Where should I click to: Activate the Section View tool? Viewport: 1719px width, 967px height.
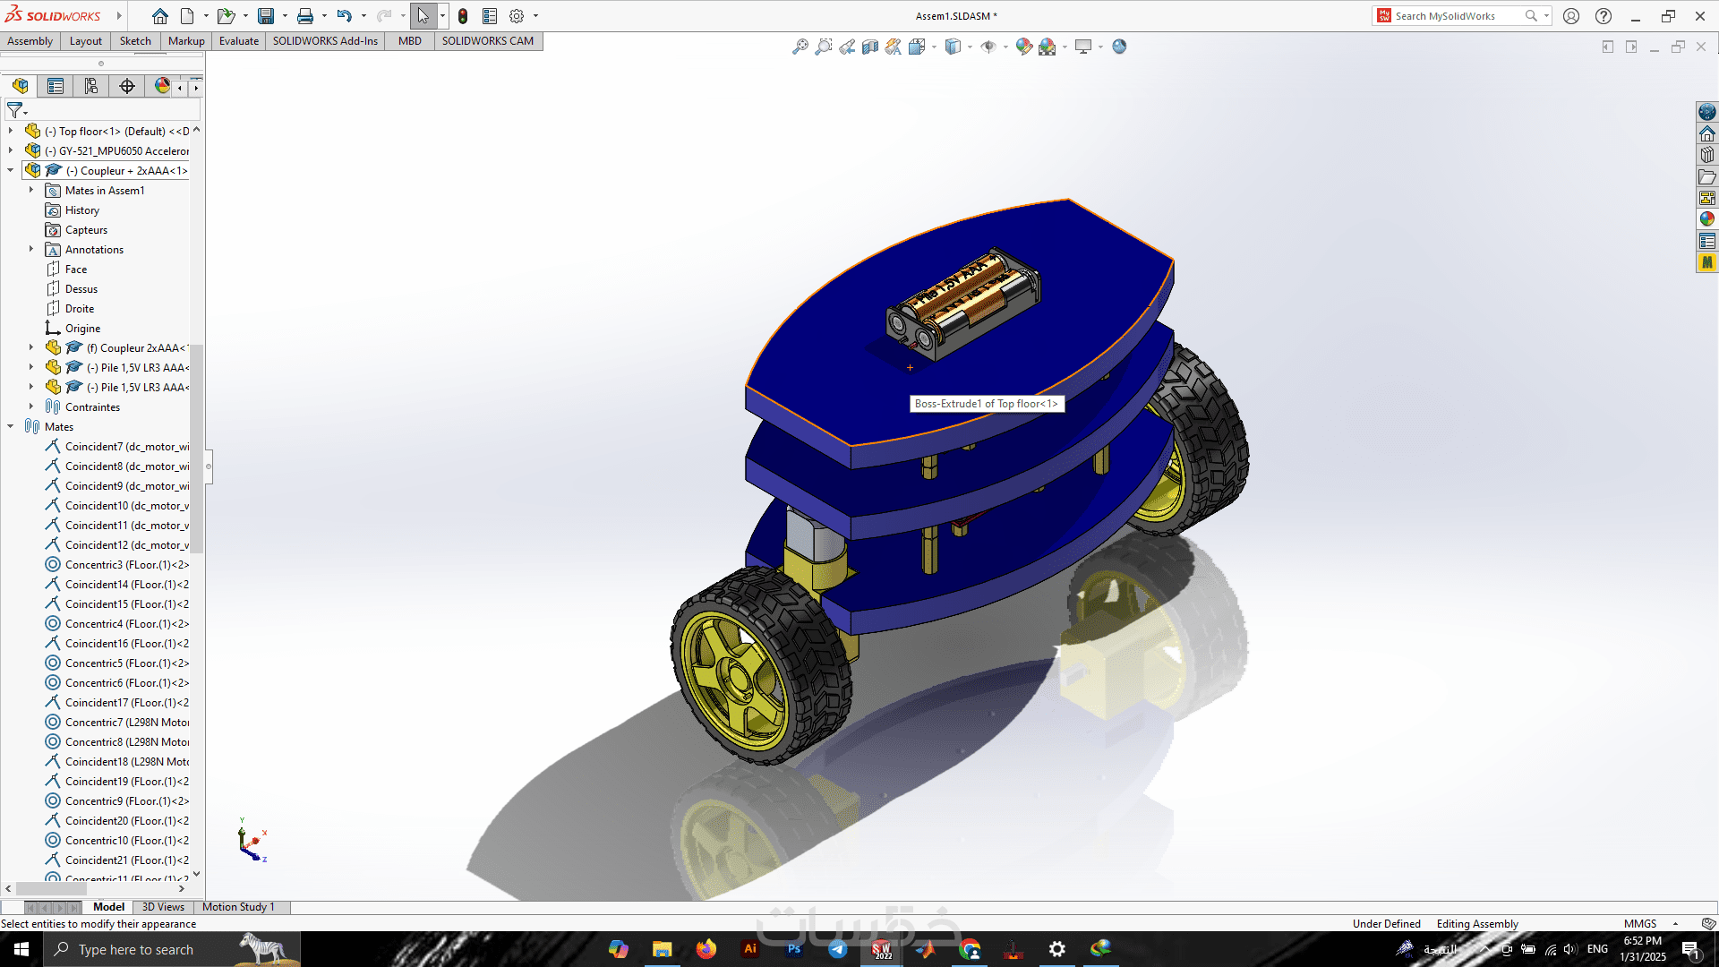click(870, 47)
